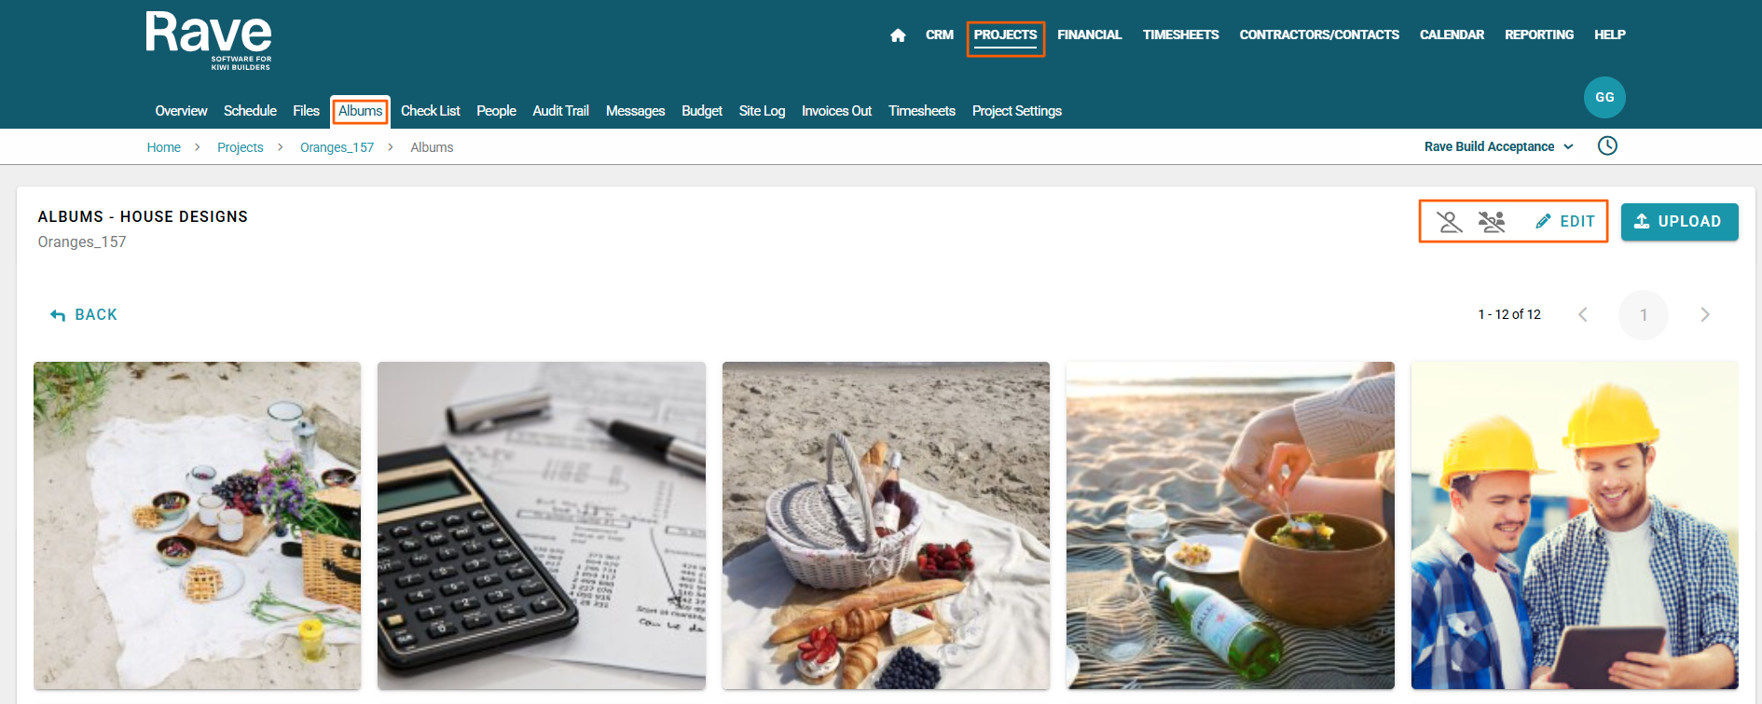Open the calculator photo thumbnail
This screenshot has width=1762, height=704.
coord(541,526)
